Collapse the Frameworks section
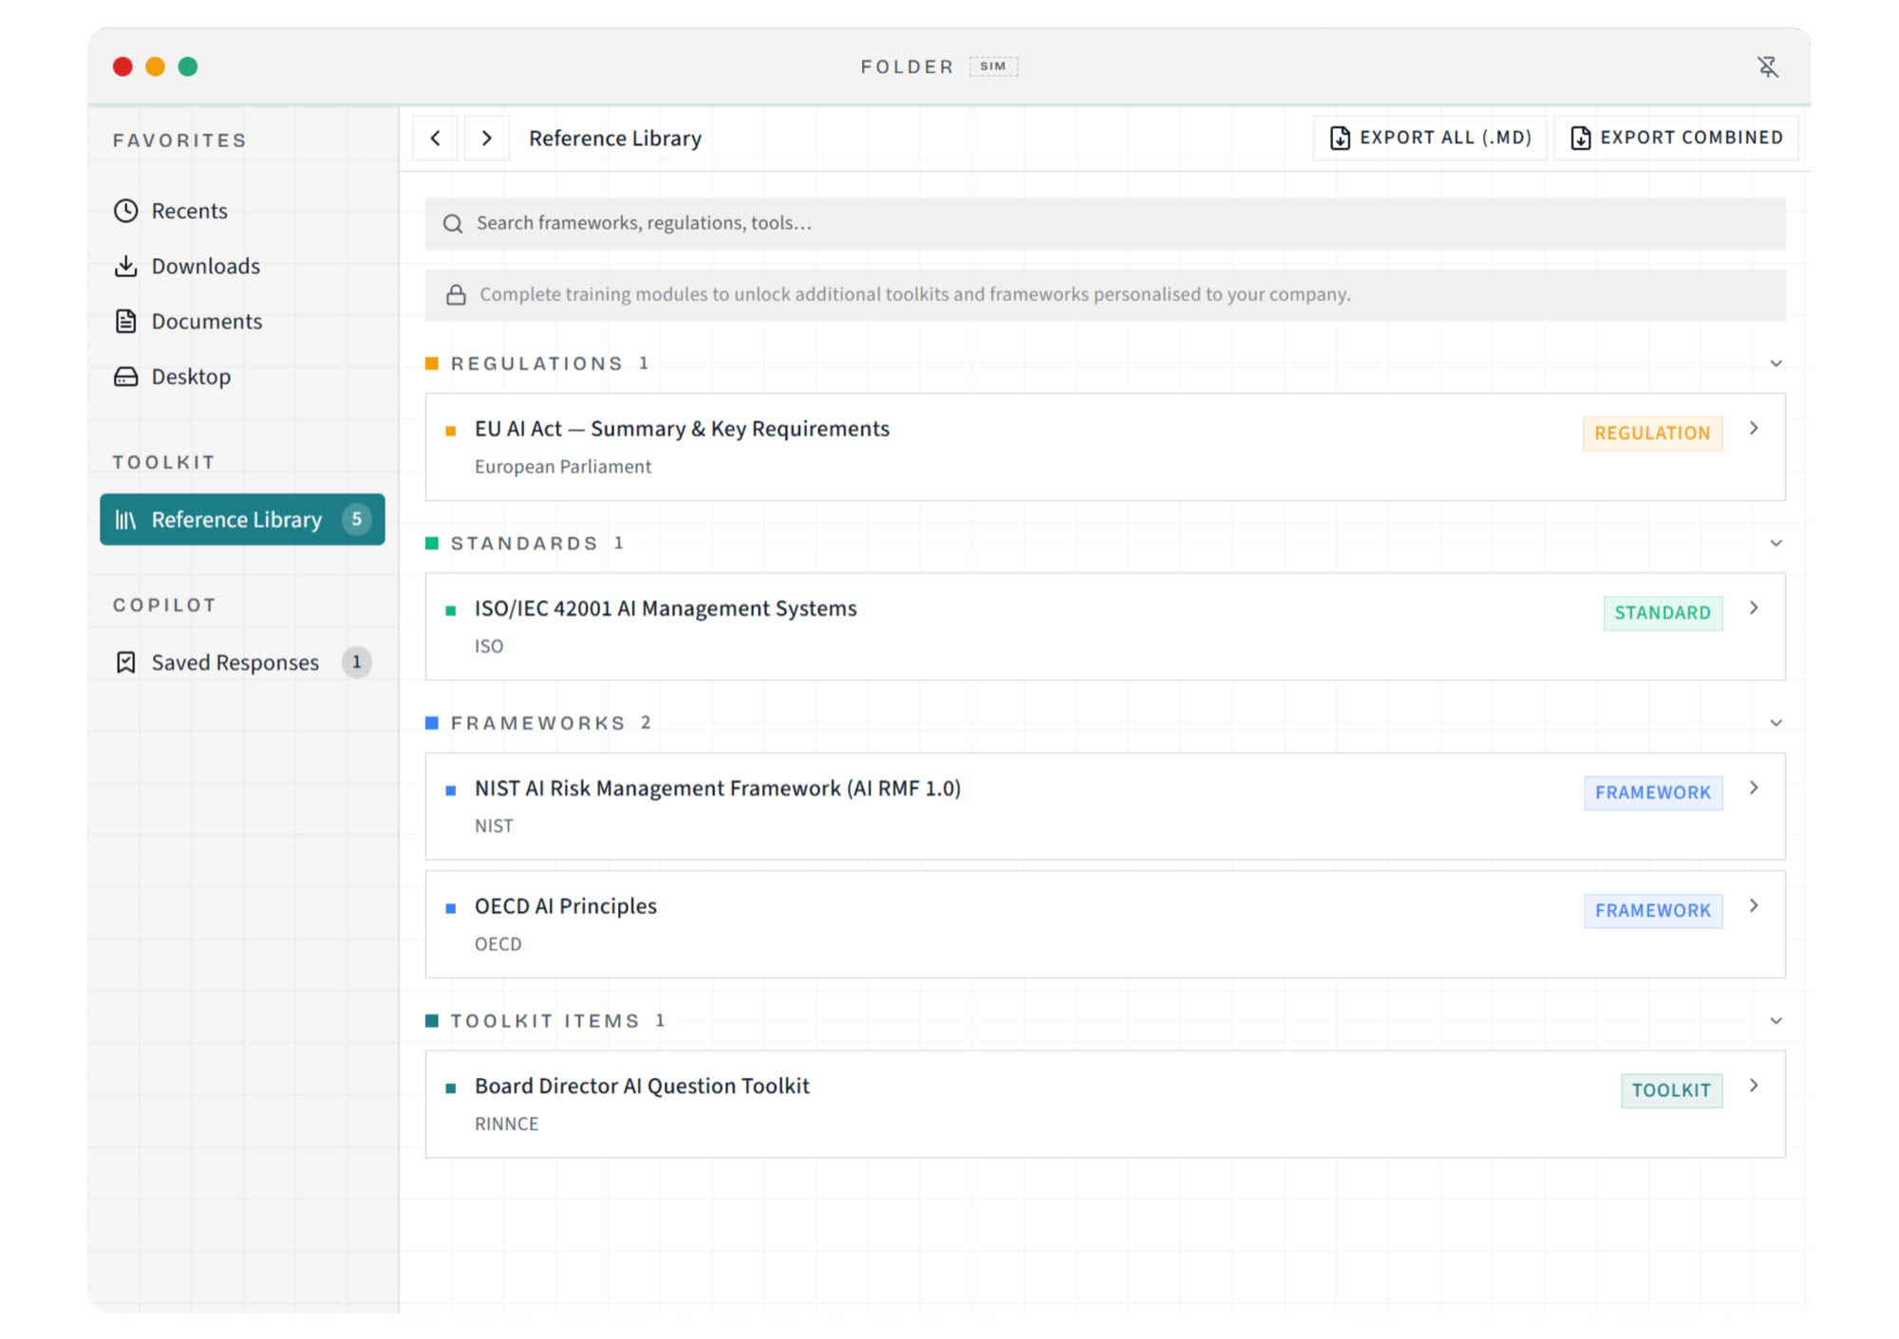This screenshot has height=1339, width=1899. click(1776, 723)
